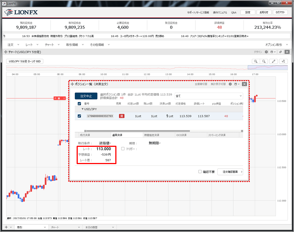
Task: Click the red buy (買) badge on the position row
Action: pyautogui.click(x=122, y=116)
